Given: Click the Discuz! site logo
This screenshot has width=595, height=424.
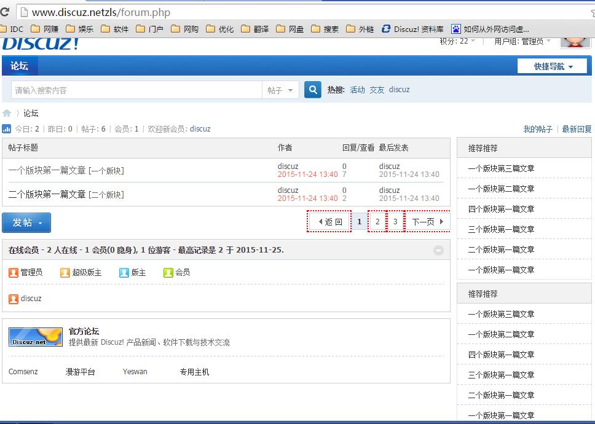Looking at the screenshot, I should point(41,44).
